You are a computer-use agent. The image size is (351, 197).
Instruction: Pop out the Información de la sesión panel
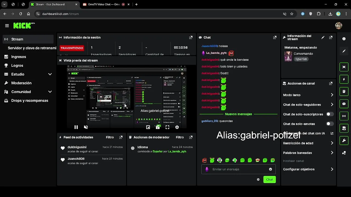tap(191, 37)
